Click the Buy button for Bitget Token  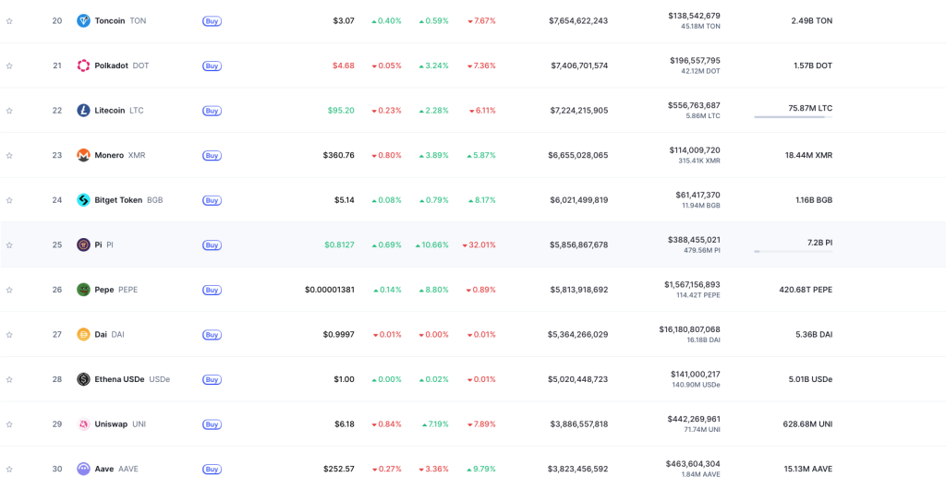point(212,200)
